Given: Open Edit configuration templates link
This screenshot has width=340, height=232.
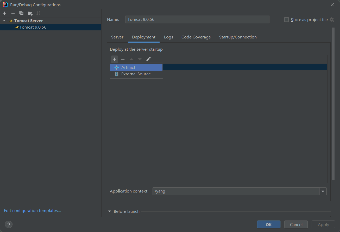Looking at the screenshot, I should (32, 211).
